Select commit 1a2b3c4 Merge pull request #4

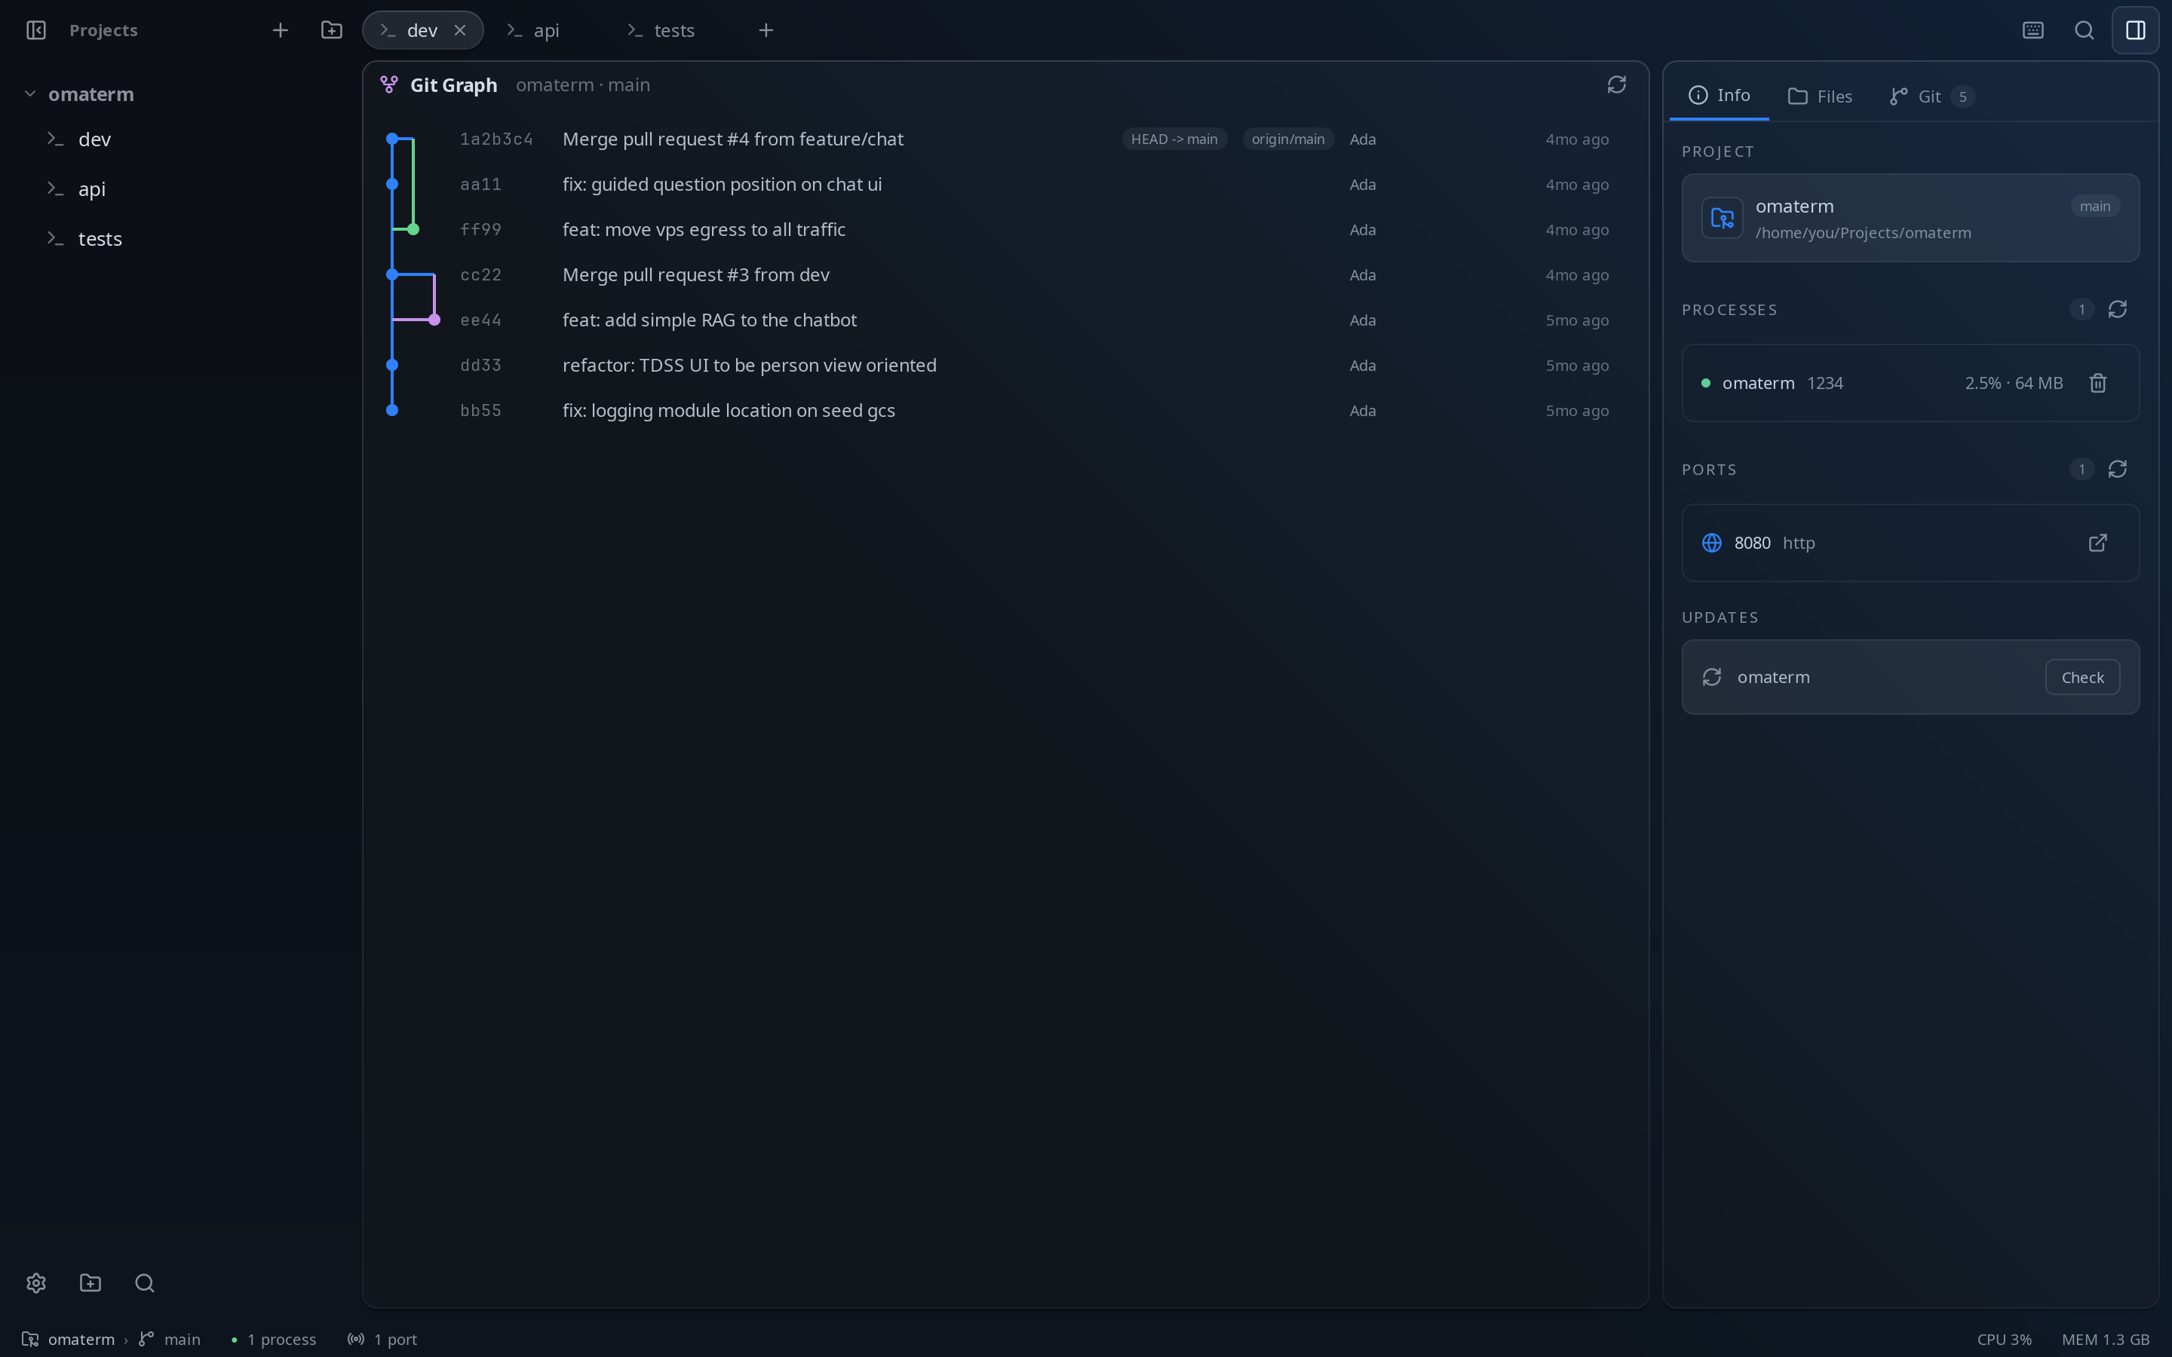[1005, 139]
